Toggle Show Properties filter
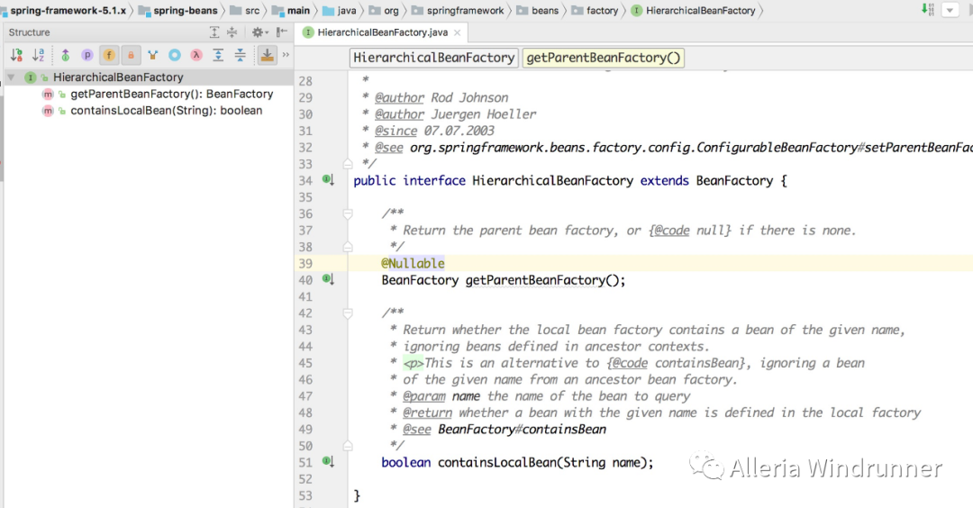The height and width of the screenshot is (508, 973). tap(87, 55)
